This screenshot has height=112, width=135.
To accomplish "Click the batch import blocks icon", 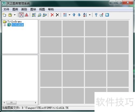I will pyautogui.click(x=34, y=15).
